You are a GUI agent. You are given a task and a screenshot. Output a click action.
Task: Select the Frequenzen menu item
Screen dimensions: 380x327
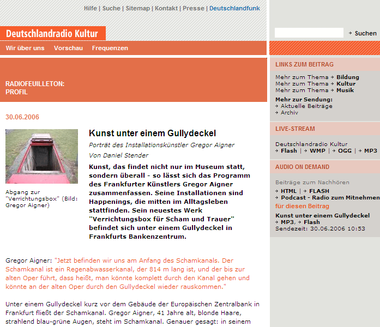tap(110, 48)
